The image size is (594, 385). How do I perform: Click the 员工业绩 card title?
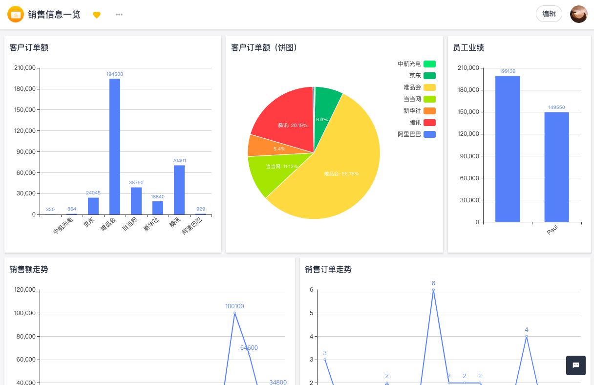pyautogui.click(x=468, y=47)
